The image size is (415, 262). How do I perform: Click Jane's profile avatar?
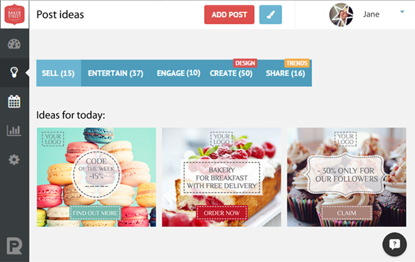(x=341, y=14)
